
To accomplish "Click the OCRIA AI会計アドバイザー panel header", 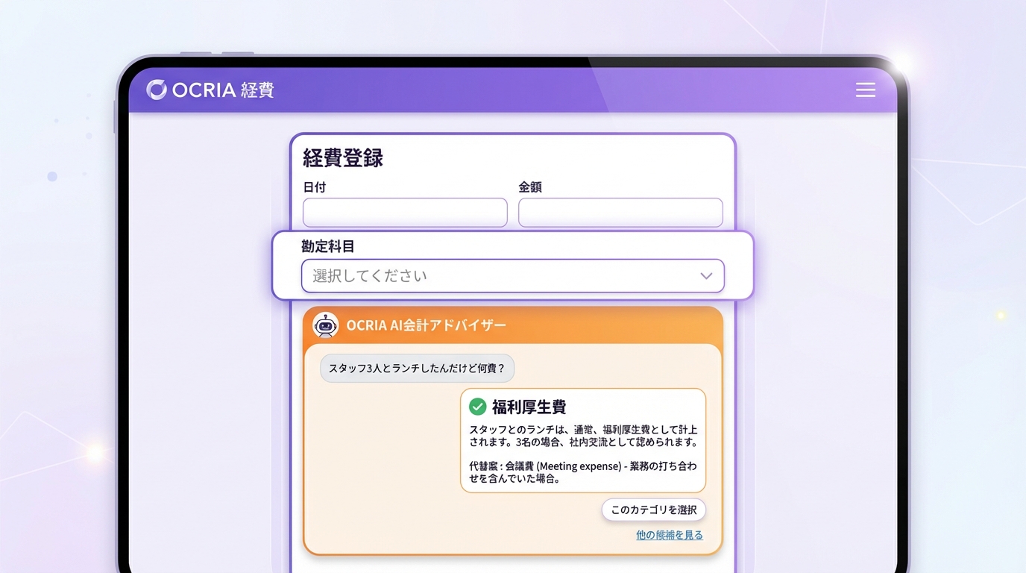I will coord(425,325).
